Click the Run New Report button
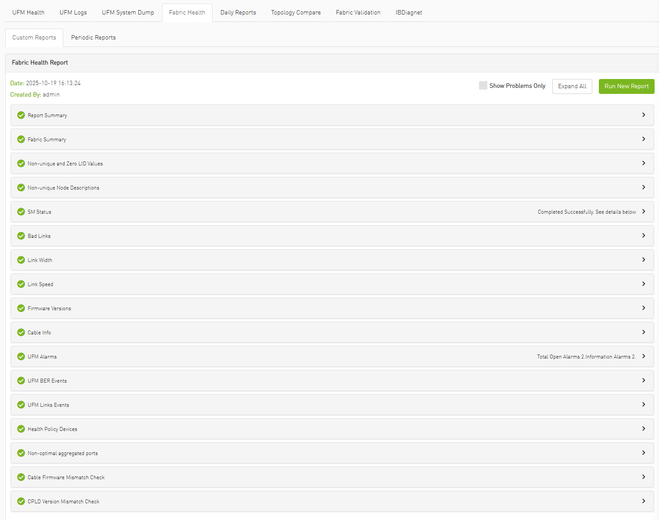The image size is (659, 520). click(627, 86)
